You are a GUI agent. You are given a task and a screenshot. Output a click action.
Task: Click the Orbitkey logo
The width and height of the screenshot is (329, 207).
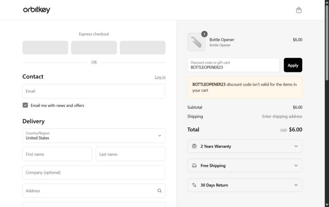[x=37, y=10]
